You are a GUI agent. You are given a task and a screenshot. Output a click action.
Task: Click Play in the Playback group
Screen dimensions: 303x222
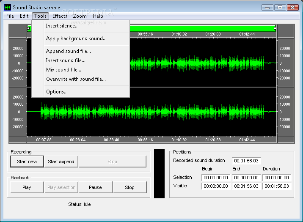27,187
